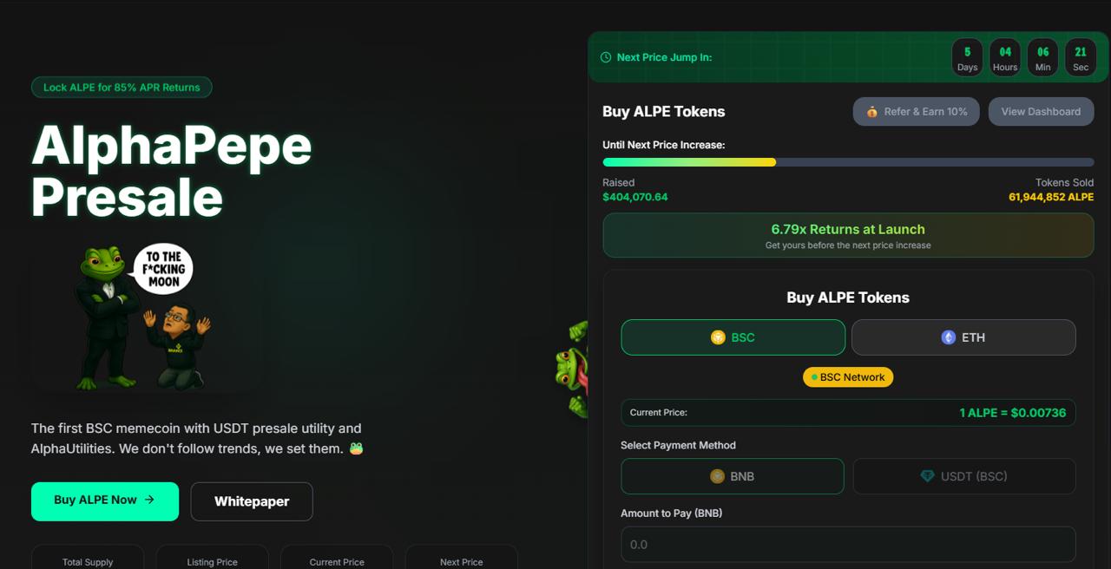Click the Refer & Earn 10% button
Viewport: 1111px width, 569px height.
[917, 111]
